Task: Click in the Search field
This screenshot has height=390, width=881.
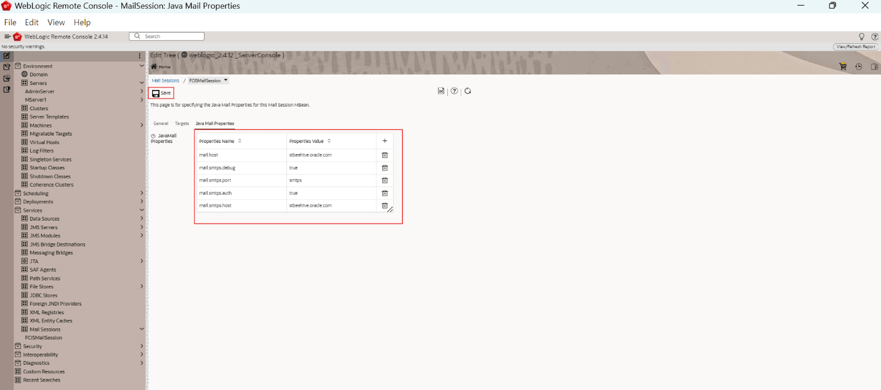Action: (x=166, y=36)
